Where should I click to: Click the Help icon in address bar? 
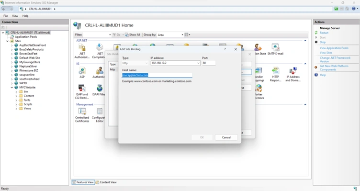(x=354, y=9)
